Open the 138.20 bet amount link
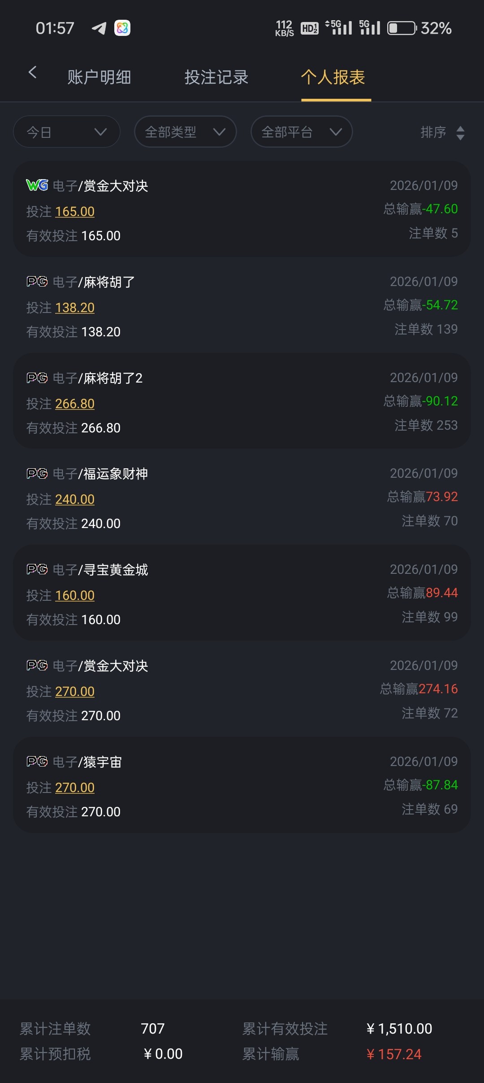Screen dimensions: 484x1083 (x=75, y=308)
